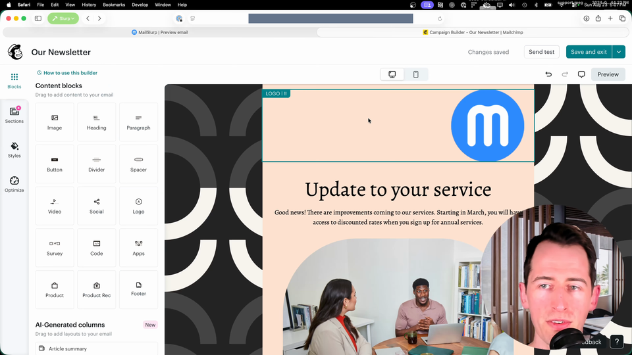Viewport: 632px width, 355px height.
Task: Open the History menu
Action: (89, 5)
